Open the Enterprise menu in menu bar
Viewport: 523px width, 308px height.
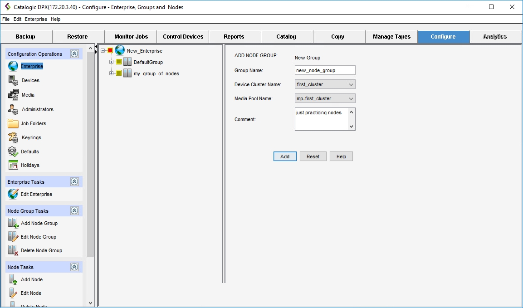36,19
